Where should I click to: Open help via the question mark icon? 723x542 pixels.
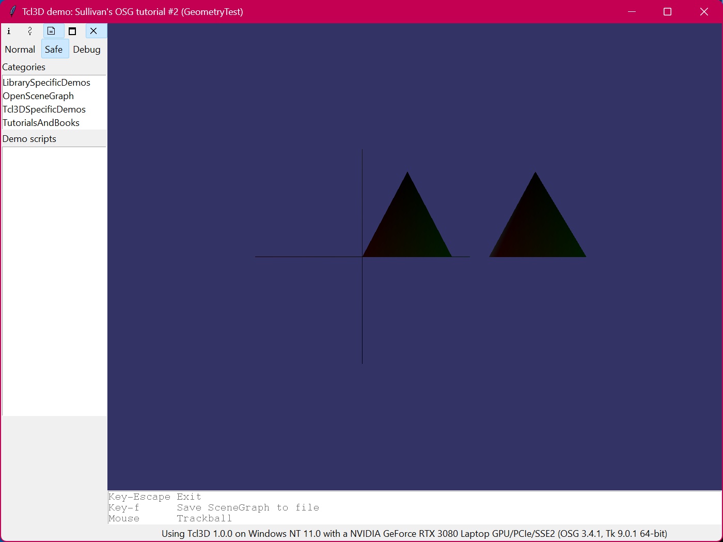(x=30, y=31)
